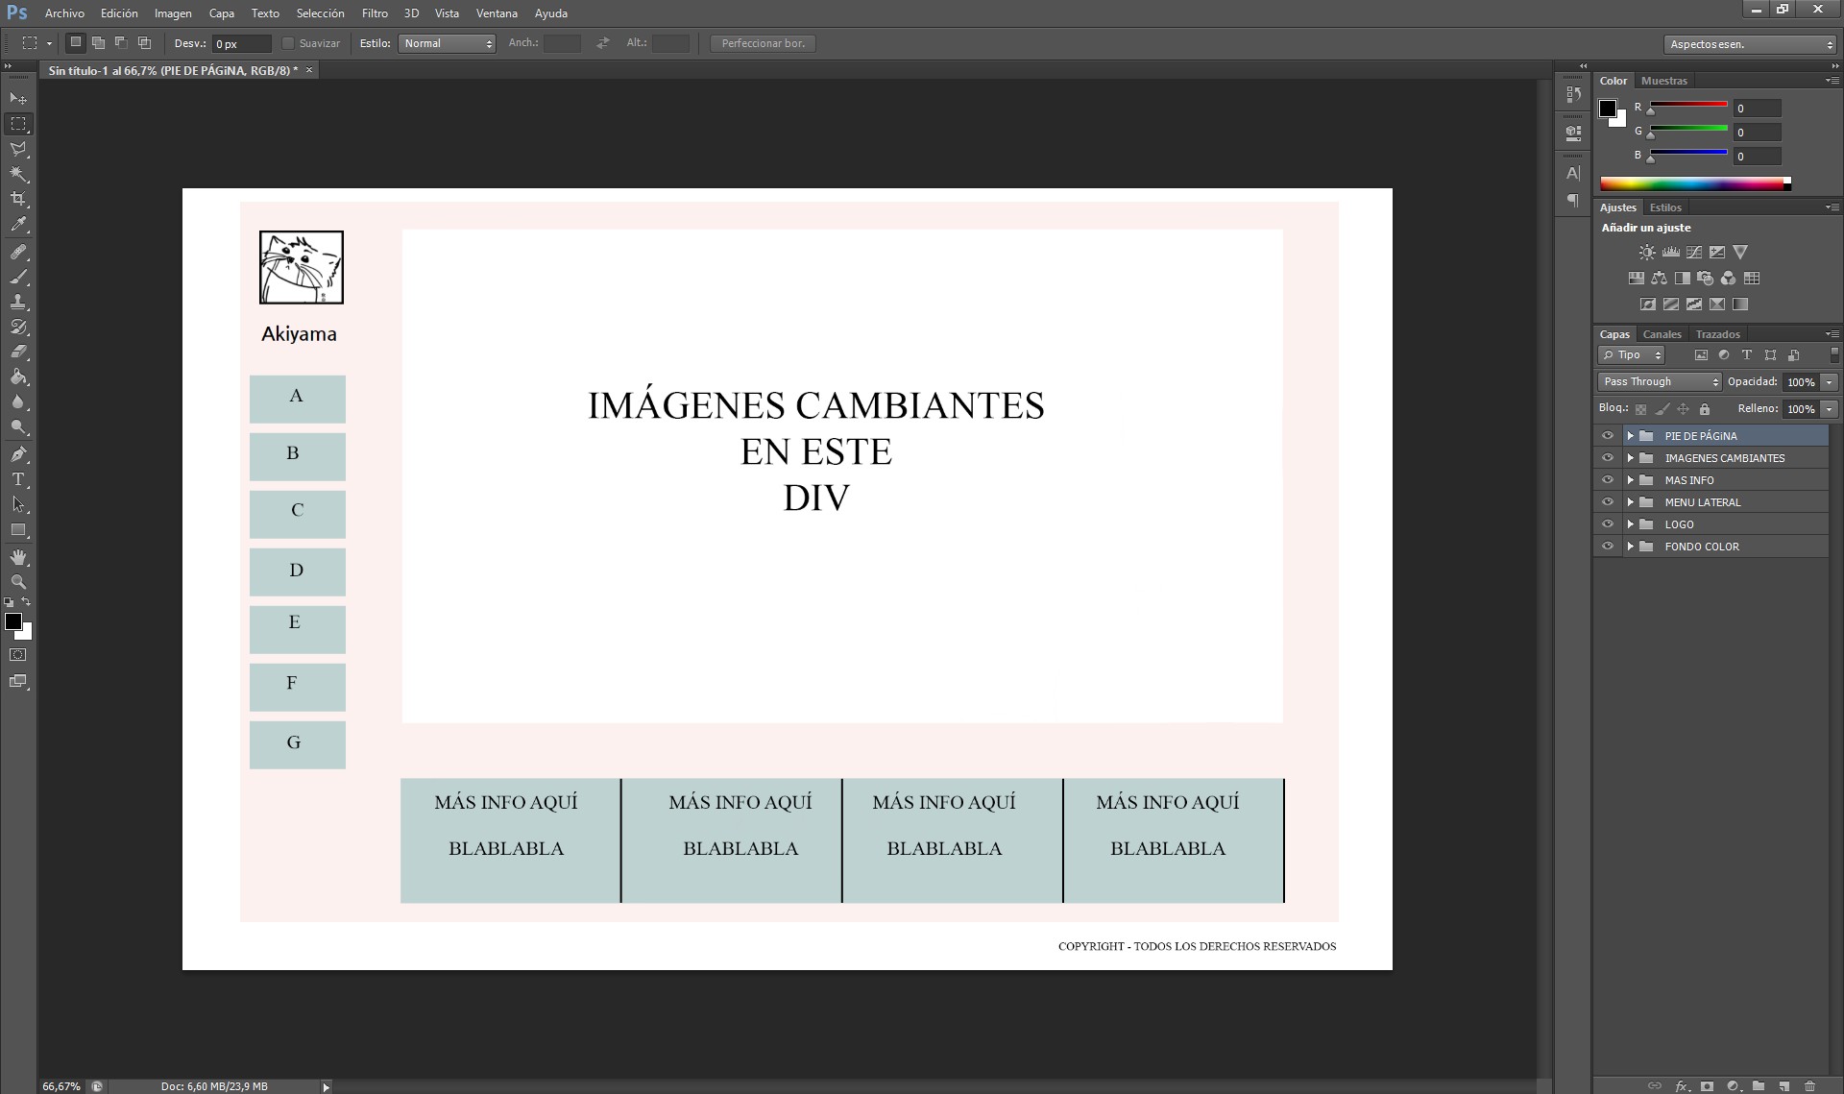1844x1094 pixels.
Task: Select the History Brush tool
Action: tap(18, 327)
